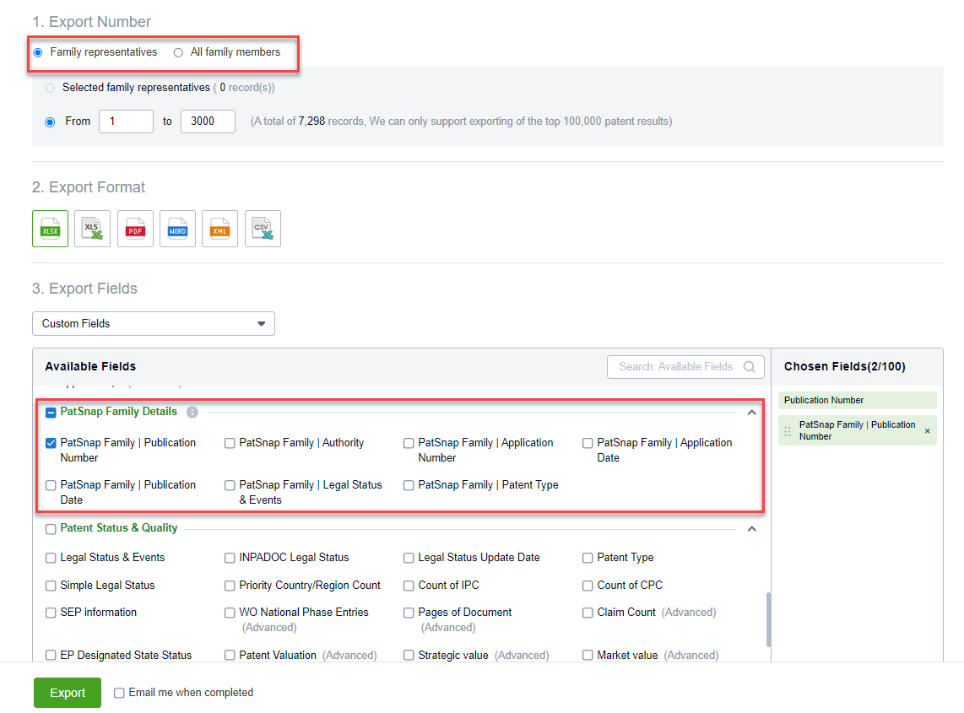Tick the Simple Legal Status checkbox
The width and height of the screenshot is (964, 713).
click(51, 586)
